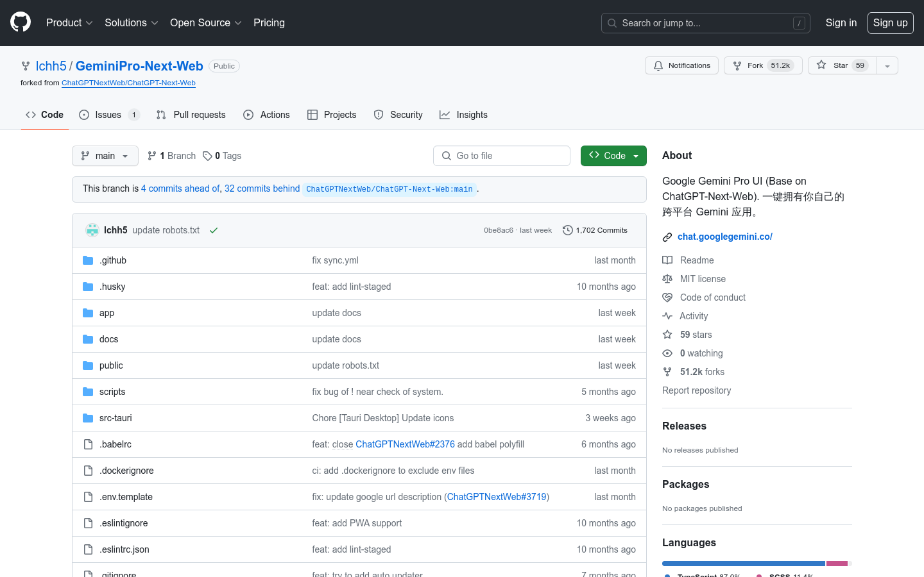The height and width of the screenshot is (577, 924).
Task: Click the Go to file field
Action: (x=502, y=156)
